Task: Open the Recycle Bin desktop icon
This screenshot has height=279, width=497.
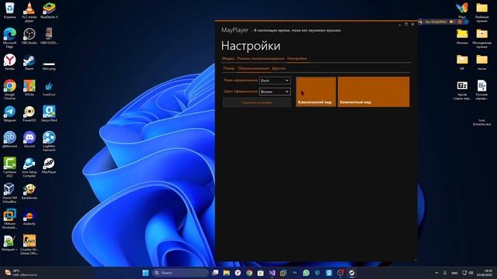Action: click(x=10, y=10)
